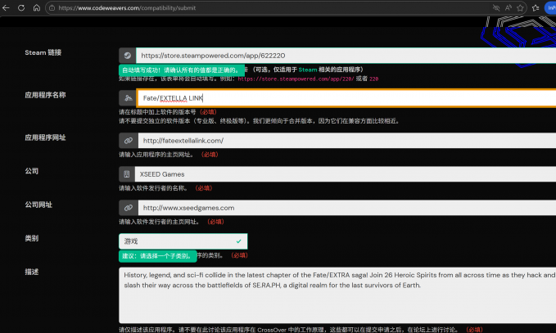Click the 应用程序名称 label
The image size is (556, 333).
click(x=45, y=95)
